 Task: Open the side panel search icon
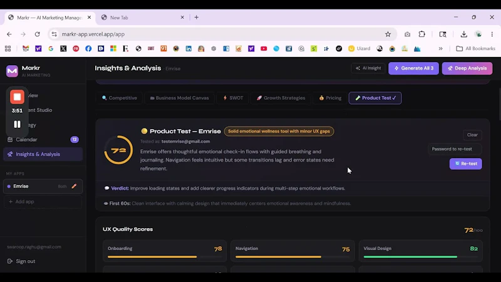[443, 34]
